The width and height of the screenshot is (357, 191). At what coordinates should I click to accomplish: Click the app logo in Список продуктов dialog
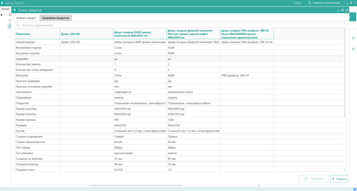(15, 10)
